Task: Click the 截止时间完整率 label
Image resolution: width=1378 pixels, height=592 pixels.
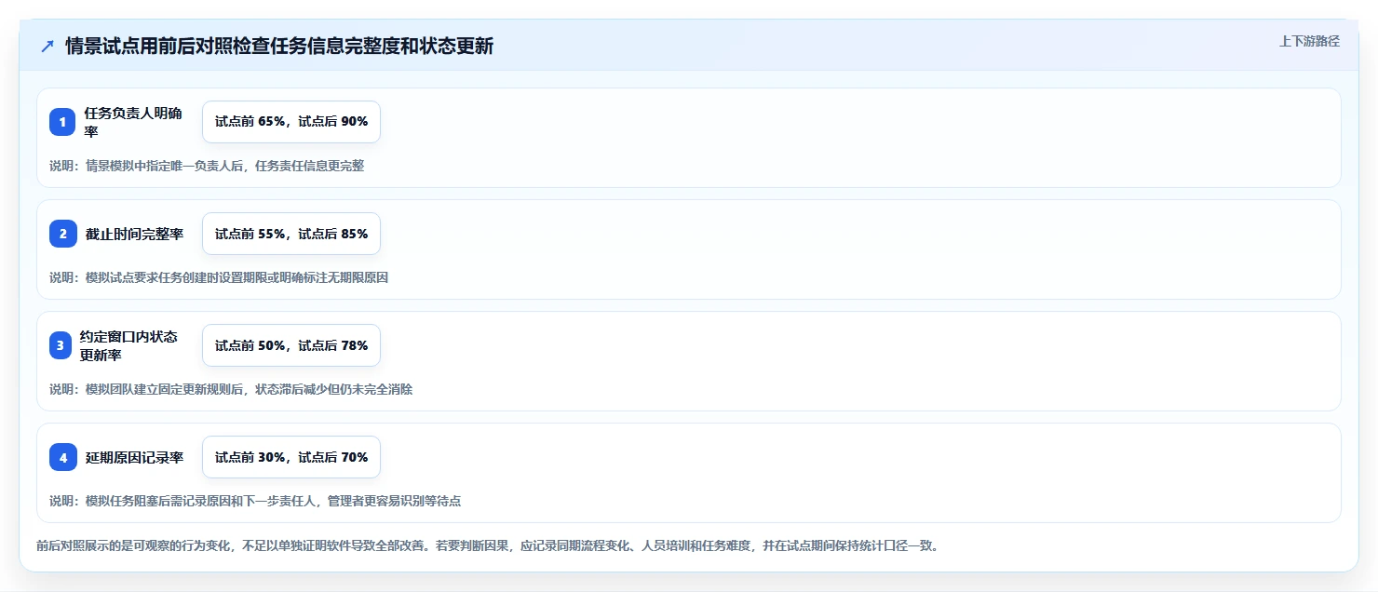Action: (134, 234)
